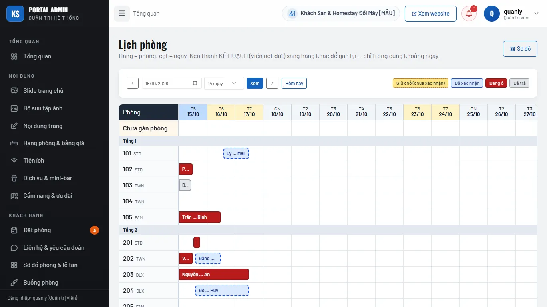Screen dimensions: 547x307
Task: Click the Hạng phòng & bảng giá bed icon
Action: click(14, 143)
